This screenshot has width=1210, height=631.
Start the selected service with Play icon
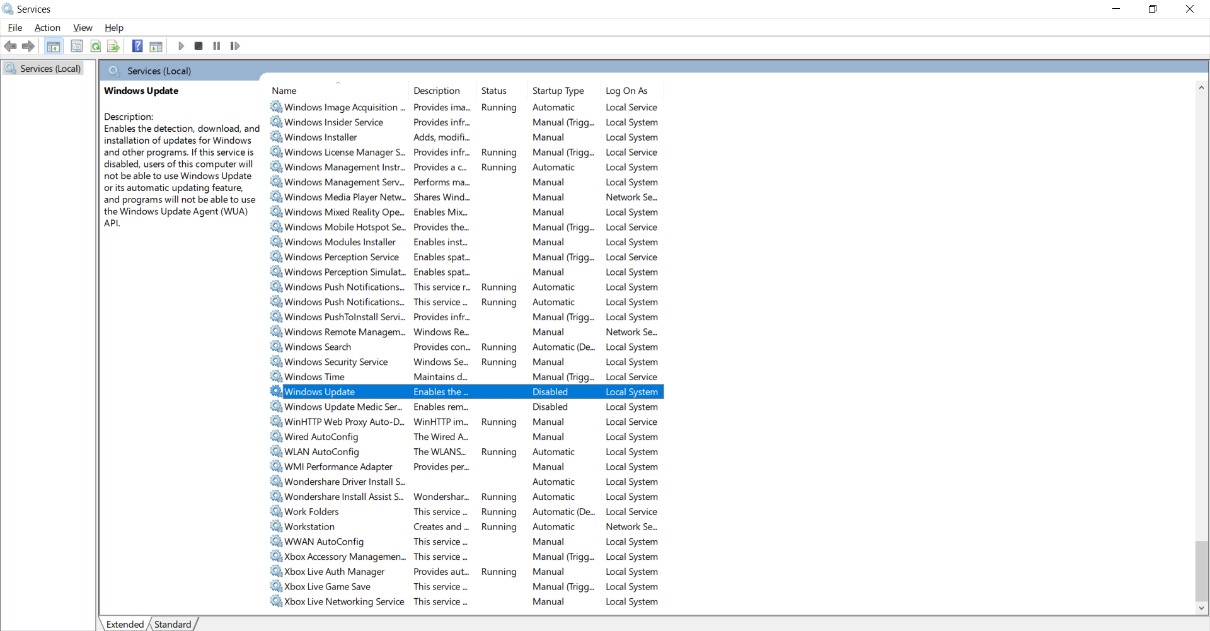(x=181, y=46)
